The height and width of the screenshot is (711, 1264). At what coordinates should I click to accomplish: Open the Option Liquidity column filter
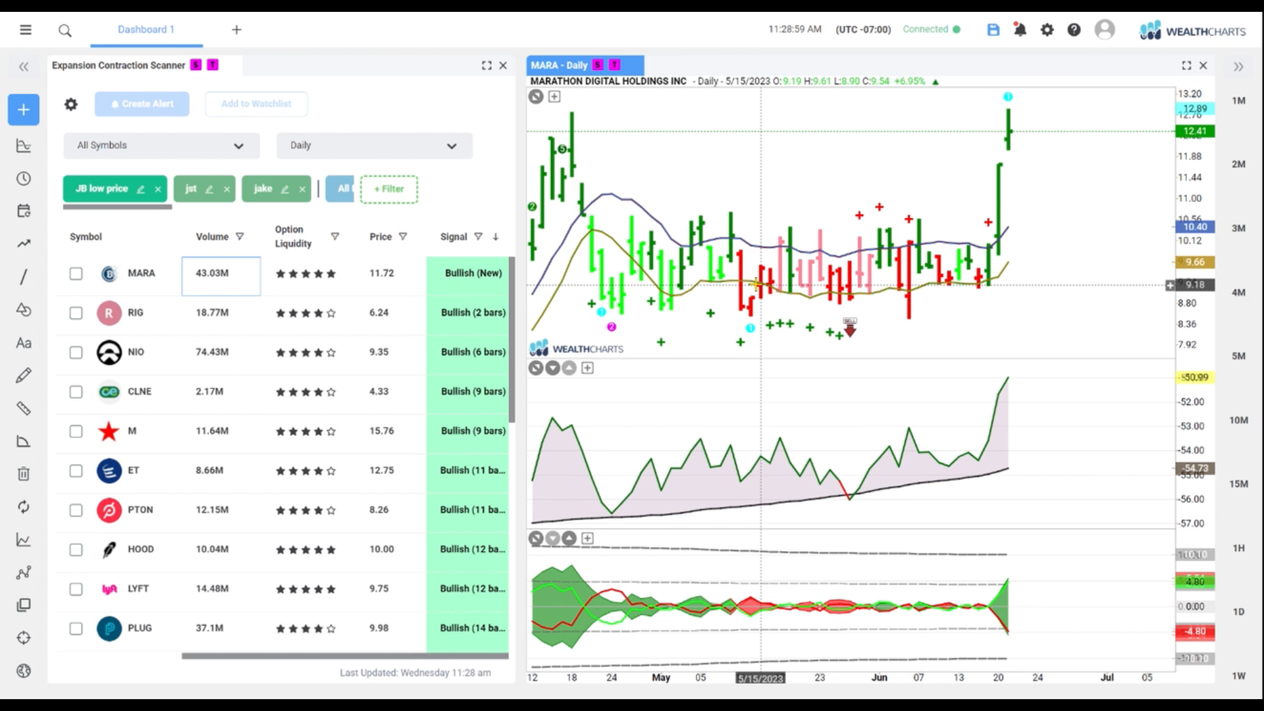pyautogui.click(x=334, y=236)
